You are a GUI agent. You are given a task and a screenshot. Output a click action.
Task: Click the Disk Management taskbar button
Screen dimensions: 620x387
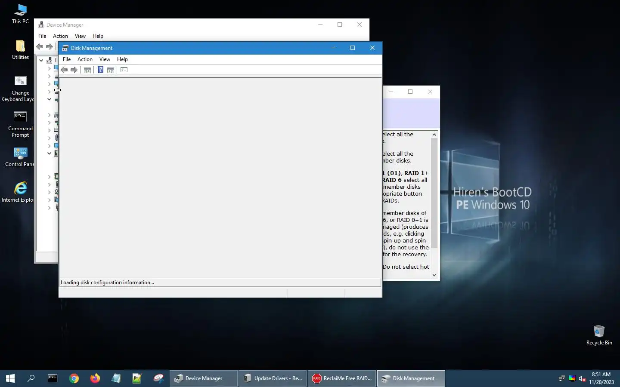(x=411, y=378)
